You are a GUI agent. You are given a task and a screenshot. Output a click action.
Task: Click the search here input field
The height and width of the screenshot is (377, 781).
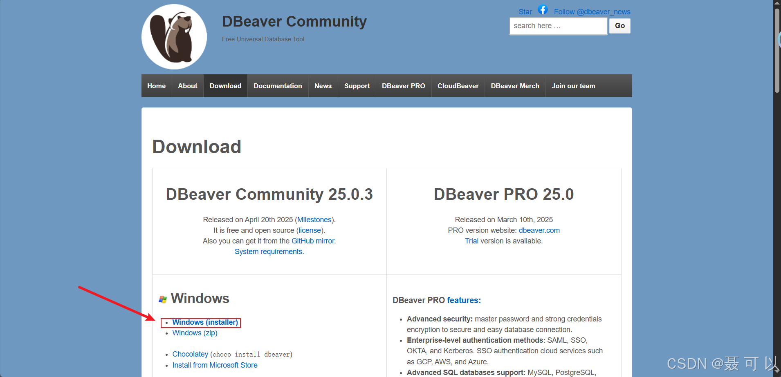coord(558,26)
